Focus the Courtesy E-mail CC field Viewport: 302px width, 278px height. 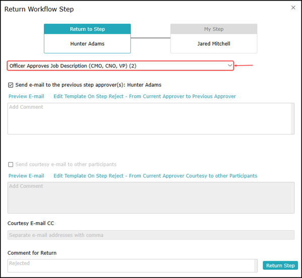click(151, 235)
